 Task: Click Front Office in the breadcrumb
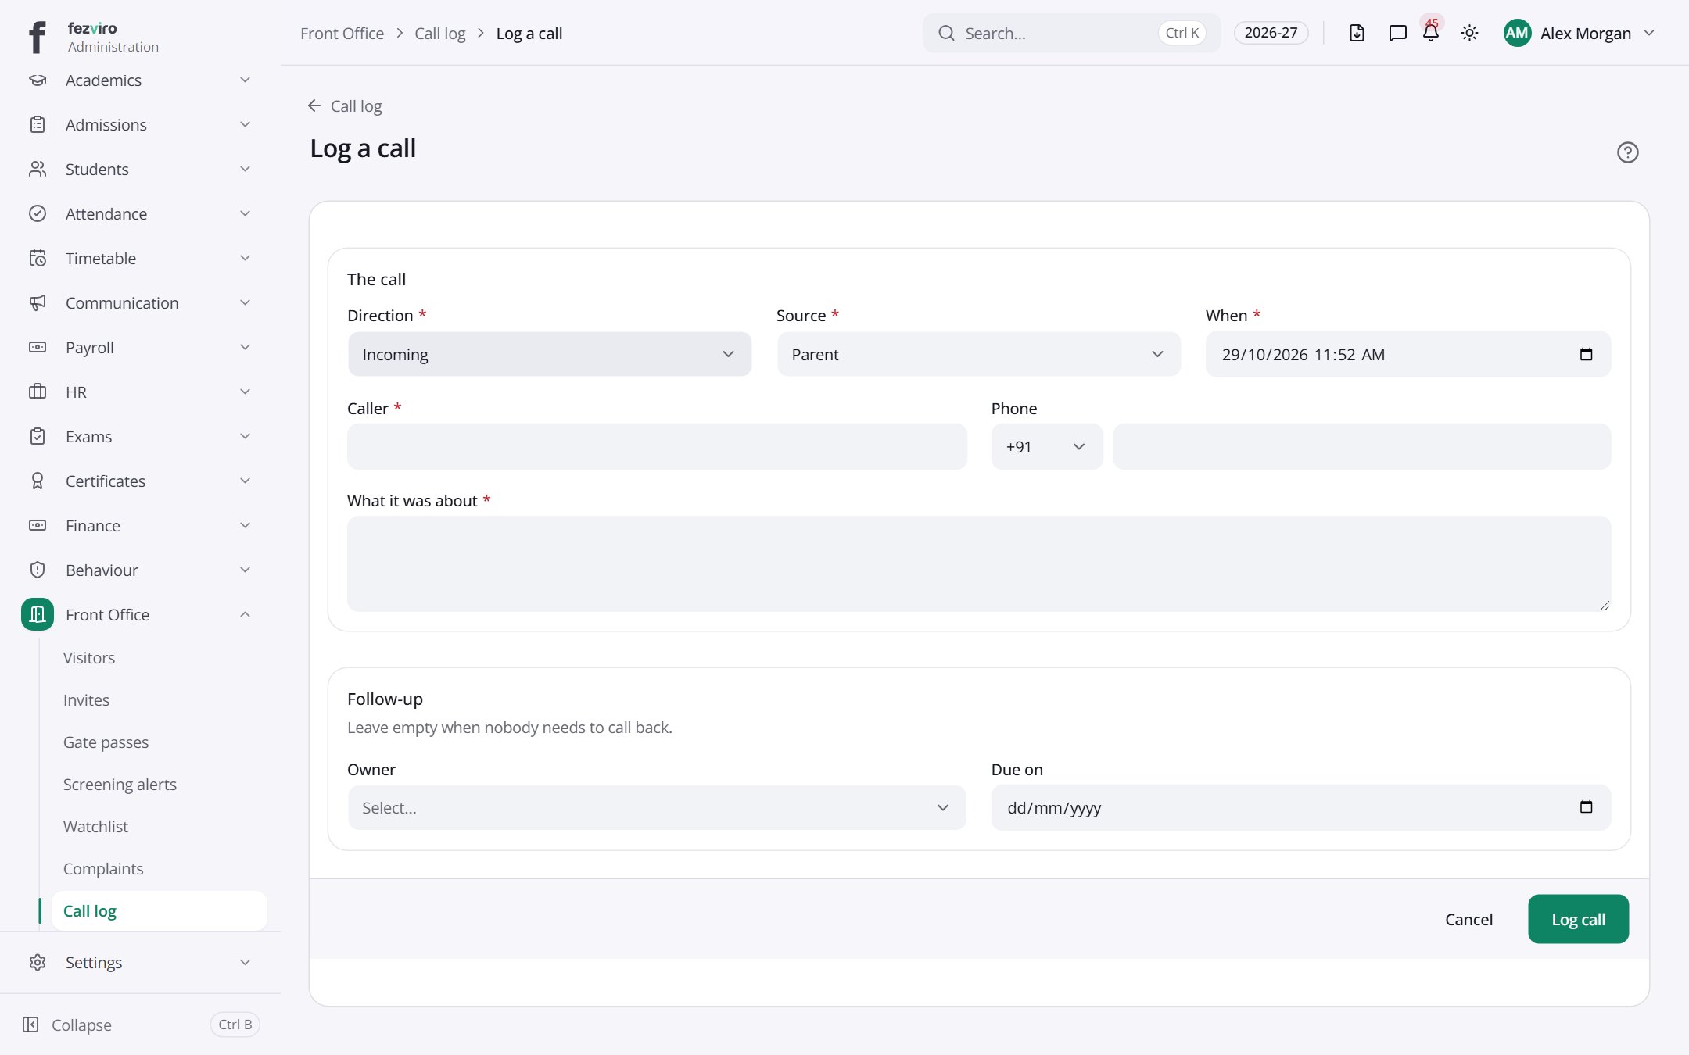click(x=342, y=34)
